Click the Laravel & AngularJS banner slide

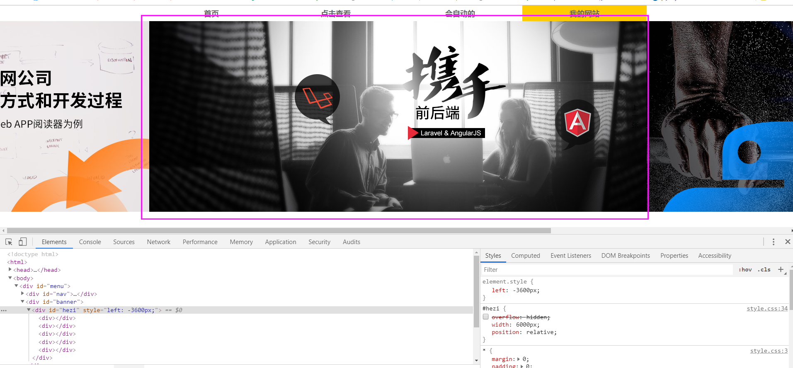398,116
